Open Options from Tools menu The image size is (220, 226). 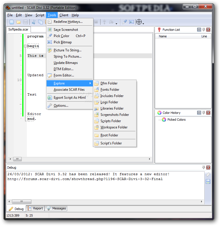(70, 106)
